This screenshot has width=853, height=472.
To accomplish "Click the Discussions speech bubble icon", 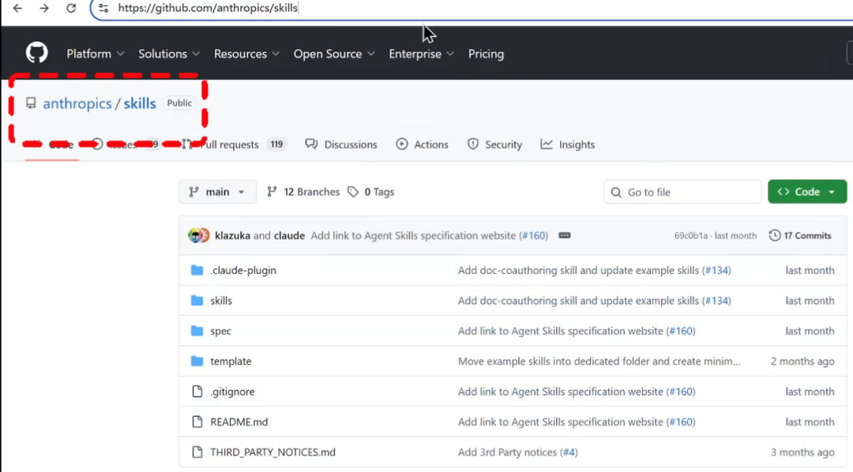I will click(311, 144).
